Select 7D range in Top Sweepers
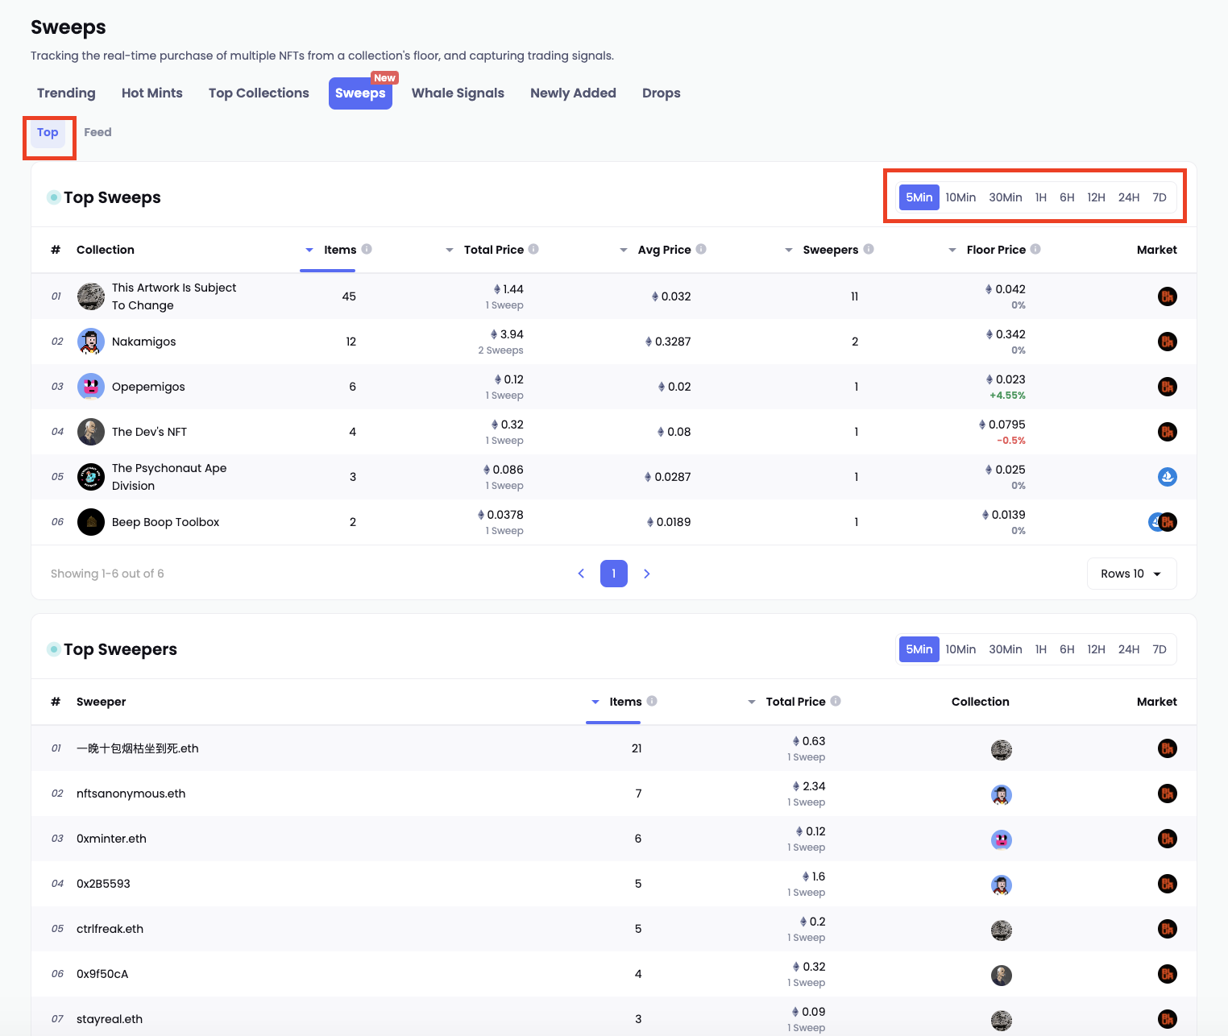 point(1160,649)
